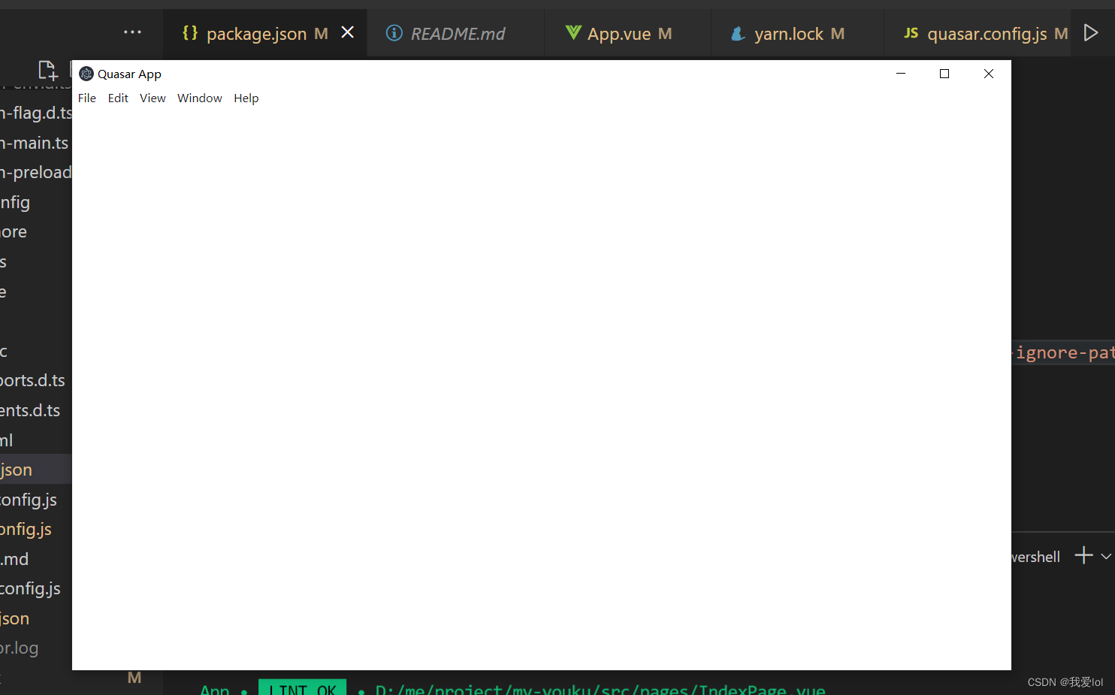Viewport: 1115px width, 695px height.
Task: Click the New File icon in the Explorer
Action: 47,70
